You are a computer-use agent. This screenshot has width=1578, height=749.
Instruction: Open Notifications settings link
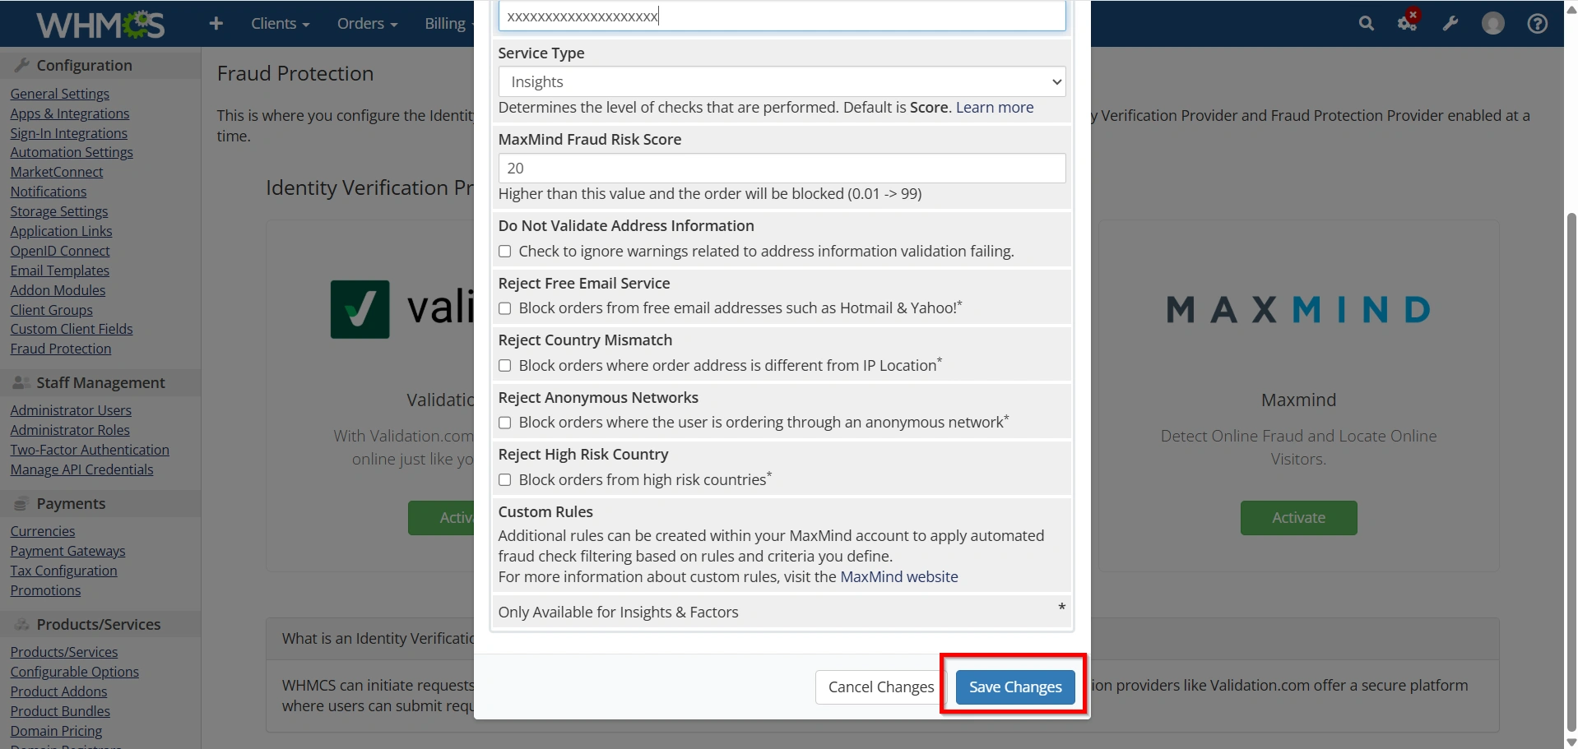(49, 192)
